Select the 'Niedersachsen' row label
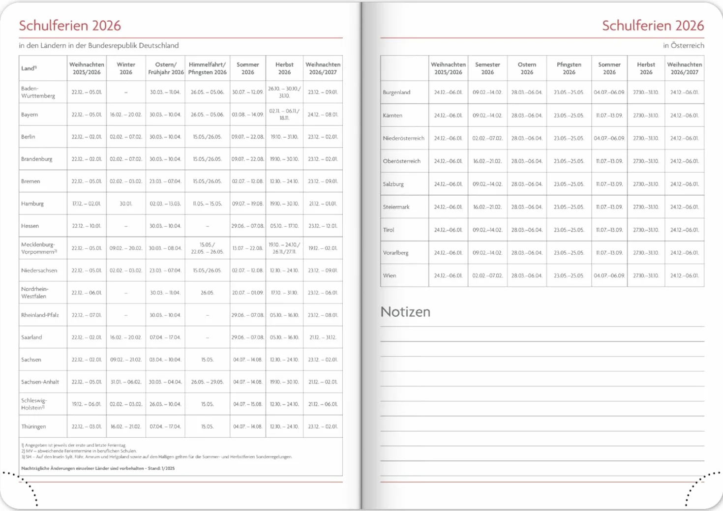723x511 pixels. tap(39, 271)
